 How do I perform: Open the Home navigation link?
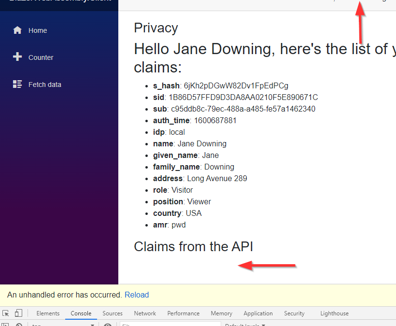(x=38, y=30)
